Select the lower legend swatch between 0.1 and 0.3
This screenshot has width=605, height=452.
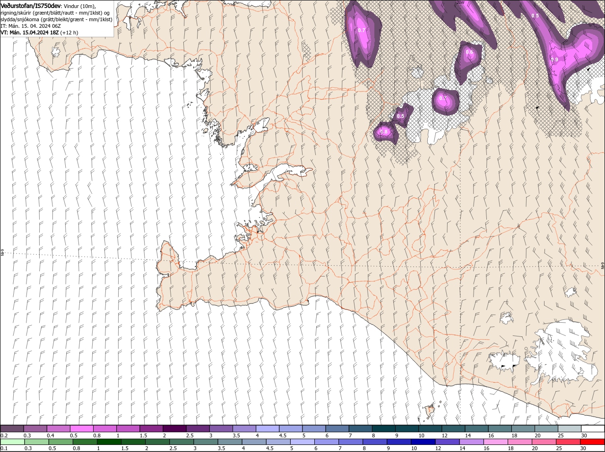click(x=12, y=442)
